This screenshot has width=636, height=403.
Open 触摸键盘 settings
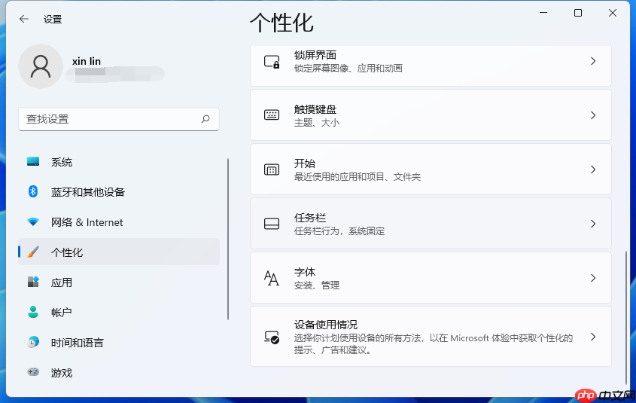(431, 115)
